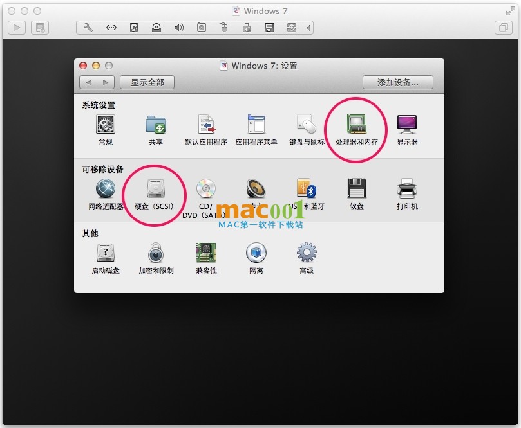Click the 显示全部 show all button
Viewport: 521px width, 428px height.
click(147, 82)
